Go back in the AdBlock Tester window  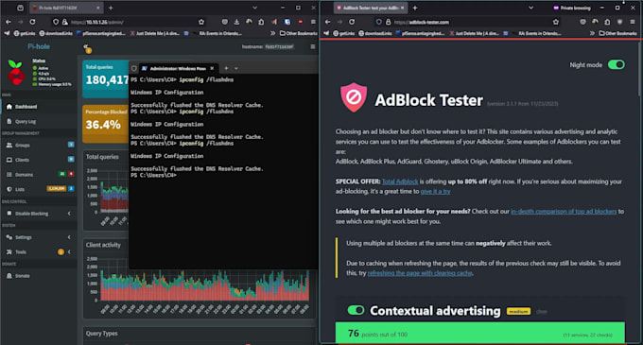point(327,22)
